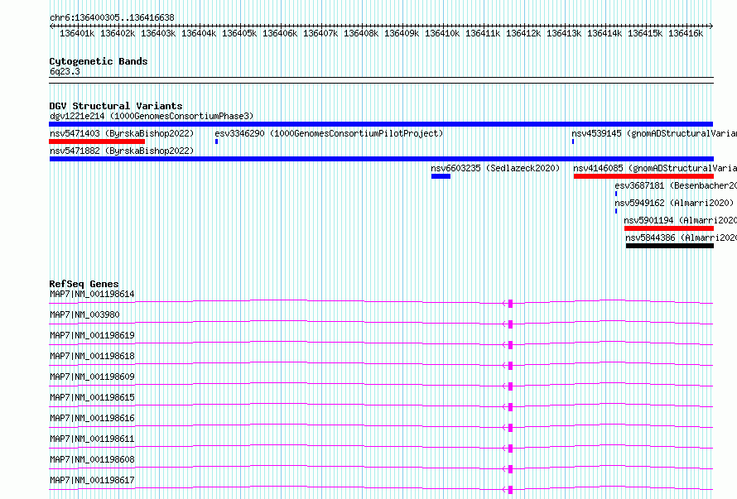Open the nsv4146085 variant label
The image size is (737, 499).
click(x=655, y=168)
